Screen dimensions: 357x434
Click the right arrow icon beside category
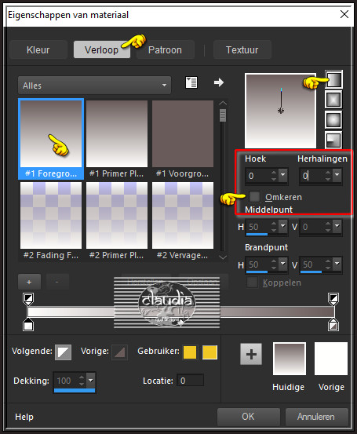(x=219, y=82)
